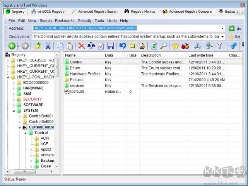Select the Arbiters subkey in tree
The height and width of the screenshot is (186, 248).
coord(47,155)
